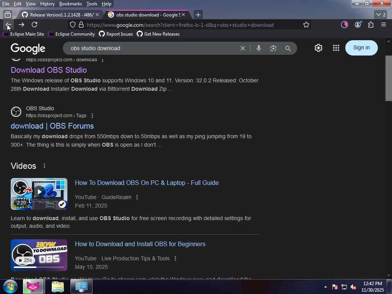The height and width of the screenshot is (294, 392).
Task: Show hidden system tray icons
Action: 325,287
